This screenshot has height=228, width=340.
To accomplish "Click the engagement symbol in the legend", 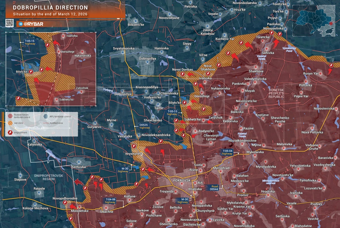I will click(x=10, y=133).
